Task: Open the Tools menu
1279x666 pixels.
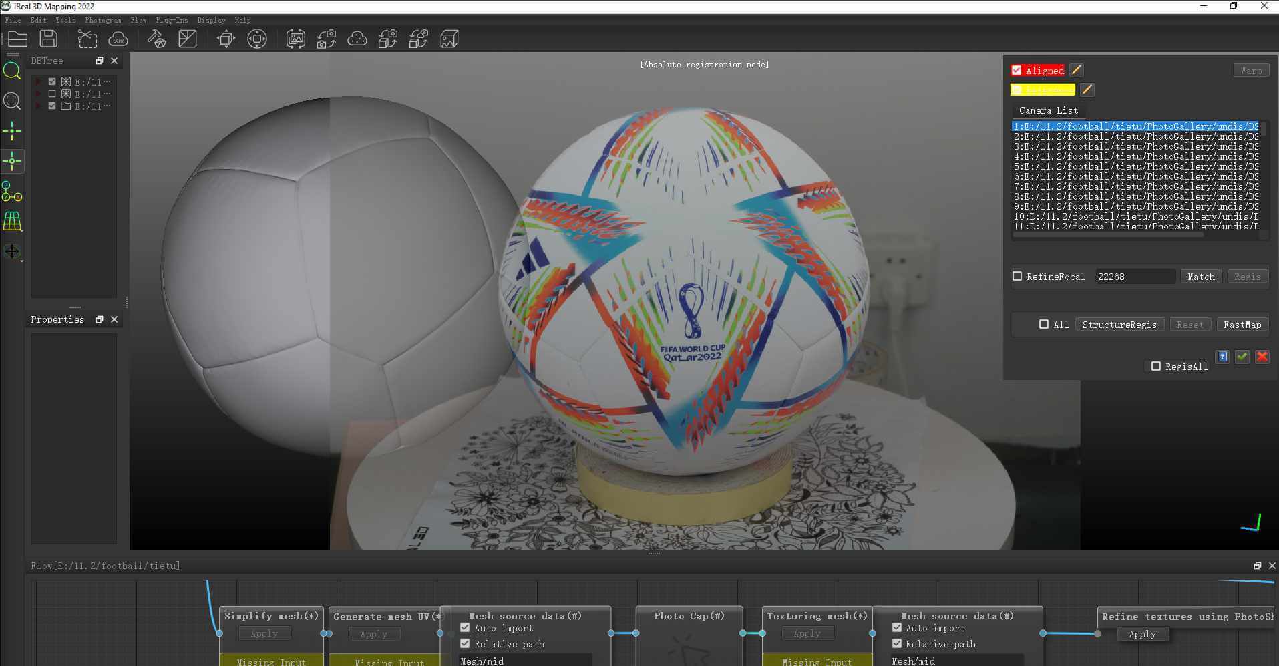Action: 65,20
